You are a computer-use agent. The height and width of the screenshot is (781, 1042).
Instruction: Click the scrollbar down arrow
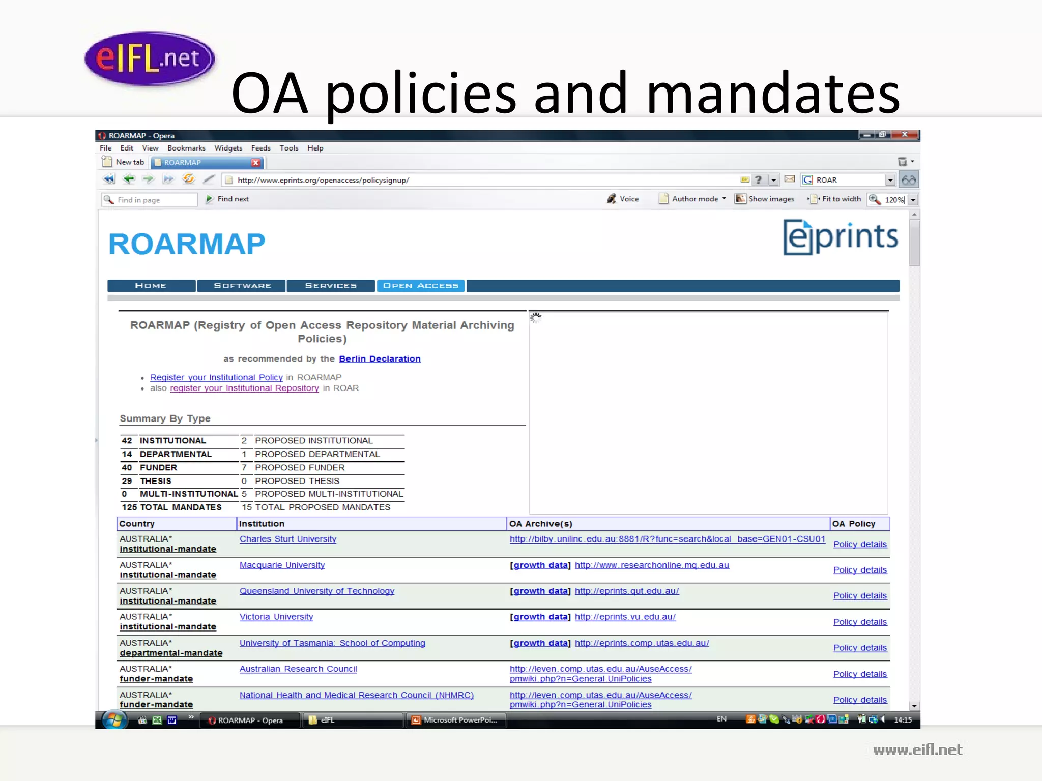[914, 706]
